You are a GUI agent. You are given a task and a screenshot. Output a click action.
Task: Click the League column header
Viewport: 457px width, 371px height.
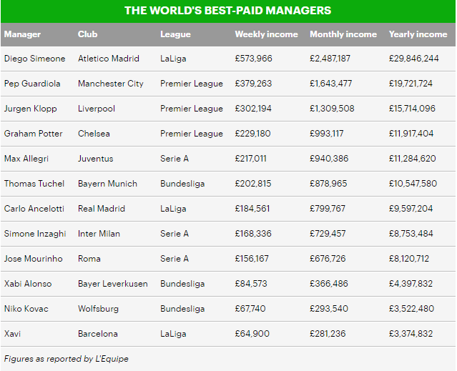click(175, 34)
